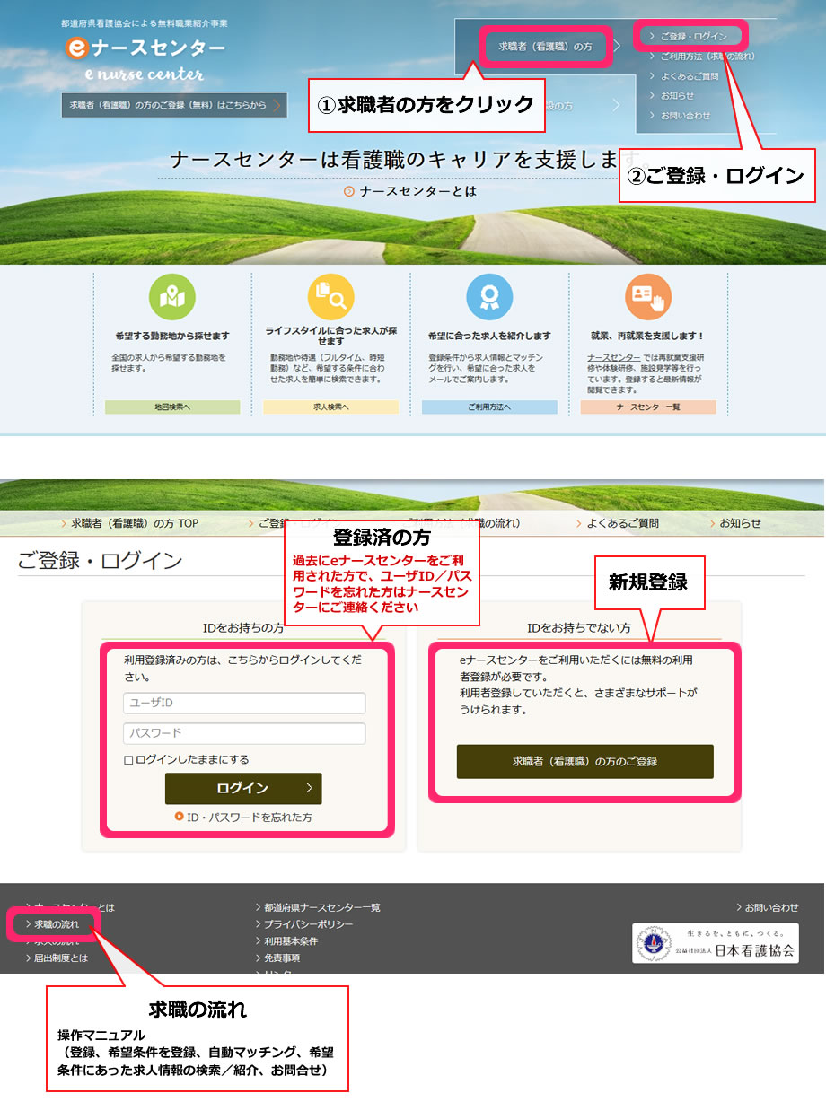Click the green map pin icon
The height and width of the screenshot is (1102, 826).
(x=172, y=298)
